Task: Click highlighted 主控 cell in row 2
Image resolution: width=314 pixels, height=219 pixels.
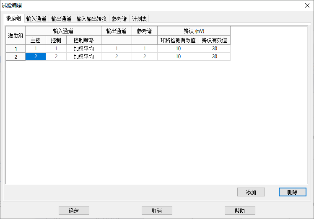Action: pos(36,57)
